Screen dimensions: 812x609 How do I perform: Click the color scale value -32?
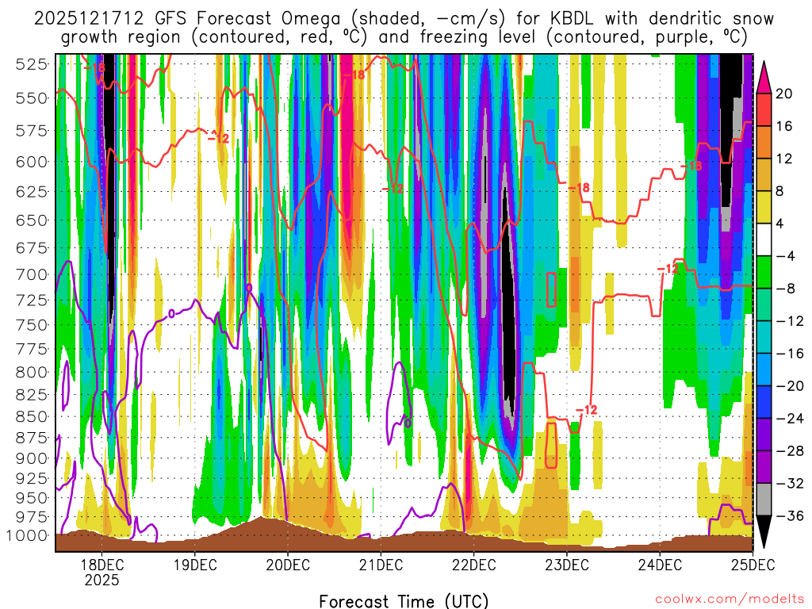point(790,484)
